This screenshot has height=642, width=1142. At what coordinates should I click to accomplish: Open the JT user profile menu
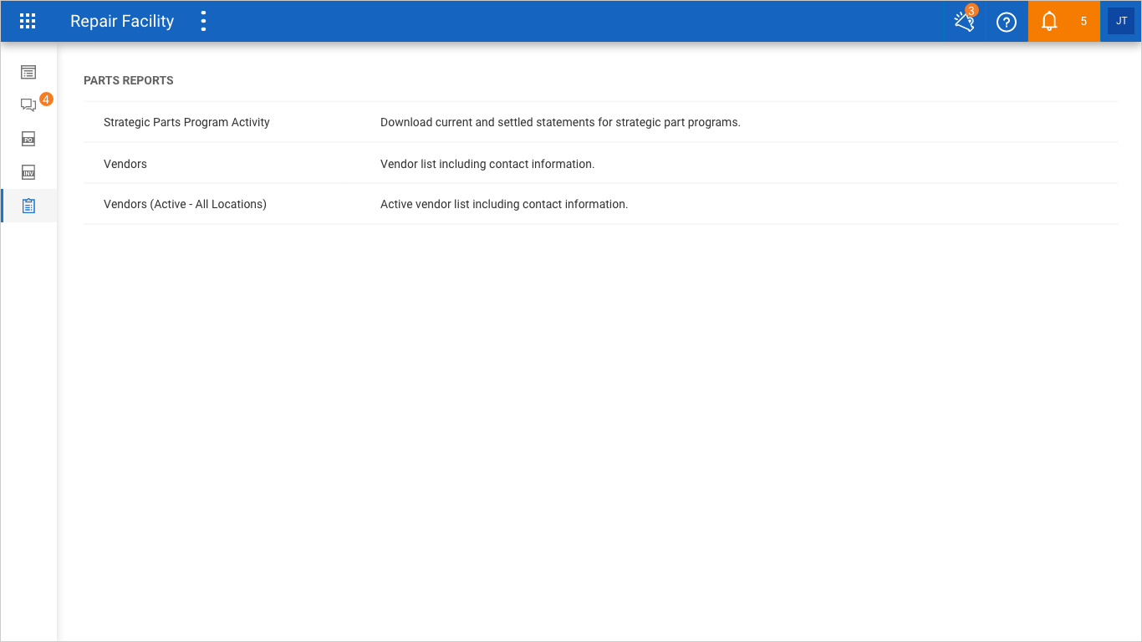(1121, 22)
